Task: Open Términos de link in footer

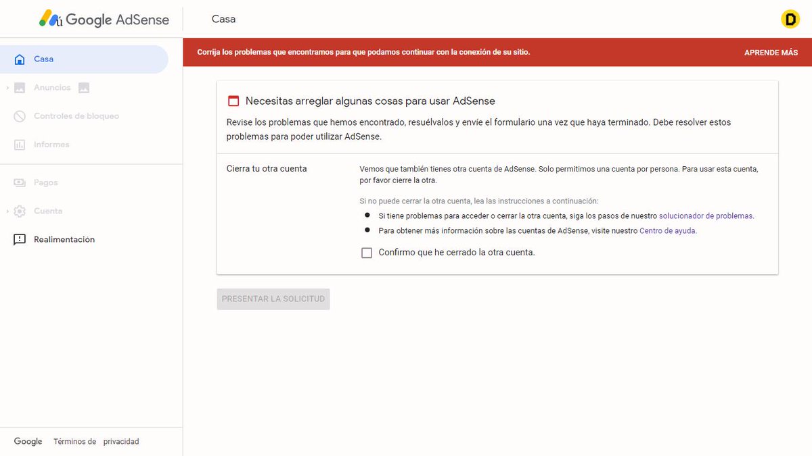Action: [75, 441]
